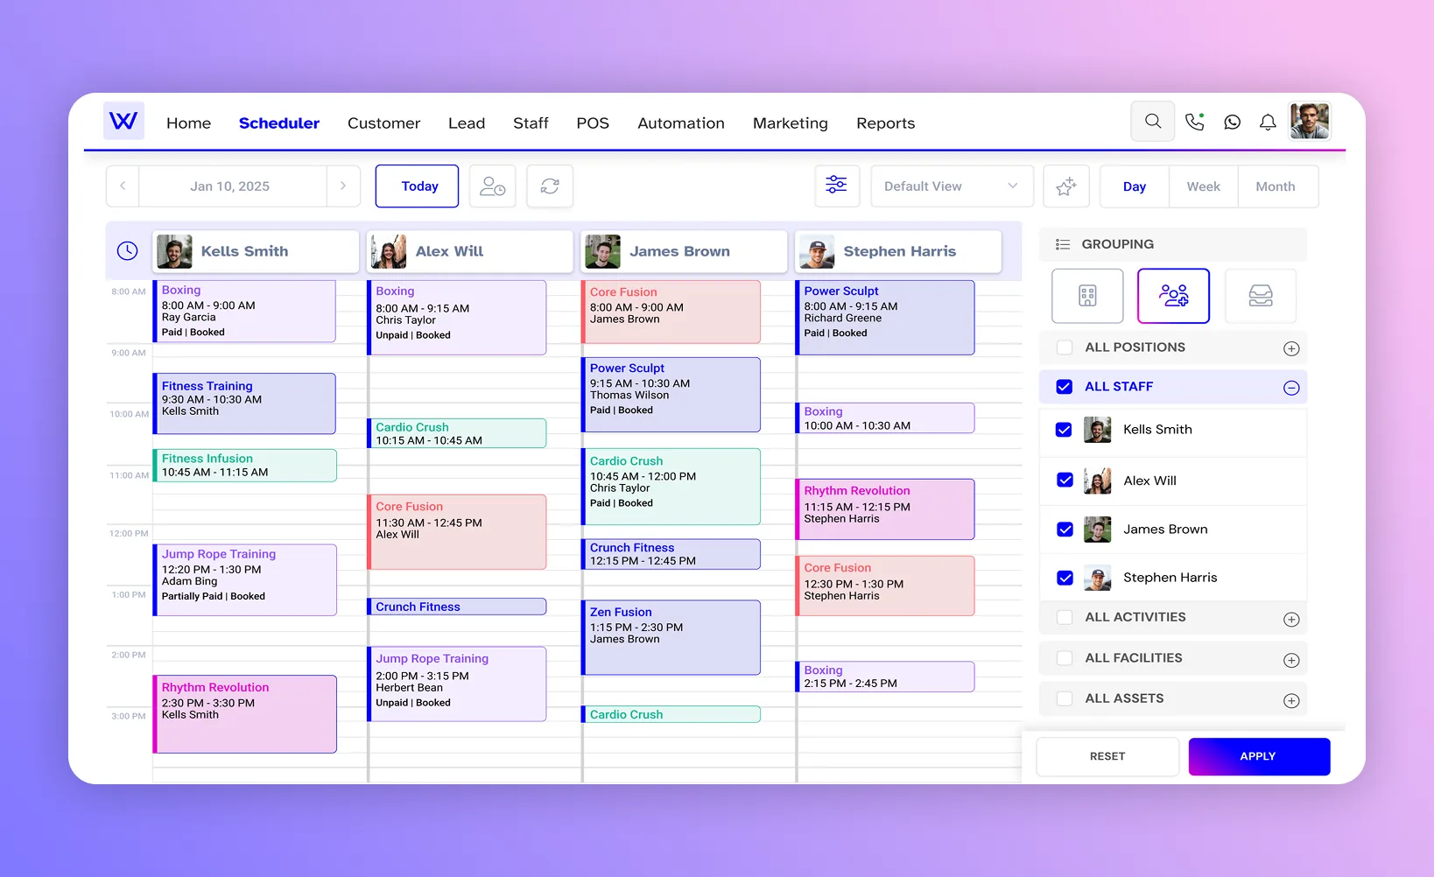The image size is (1434, 877).
Task: Click the favorite view star icon
Action: coord(1065,186)
